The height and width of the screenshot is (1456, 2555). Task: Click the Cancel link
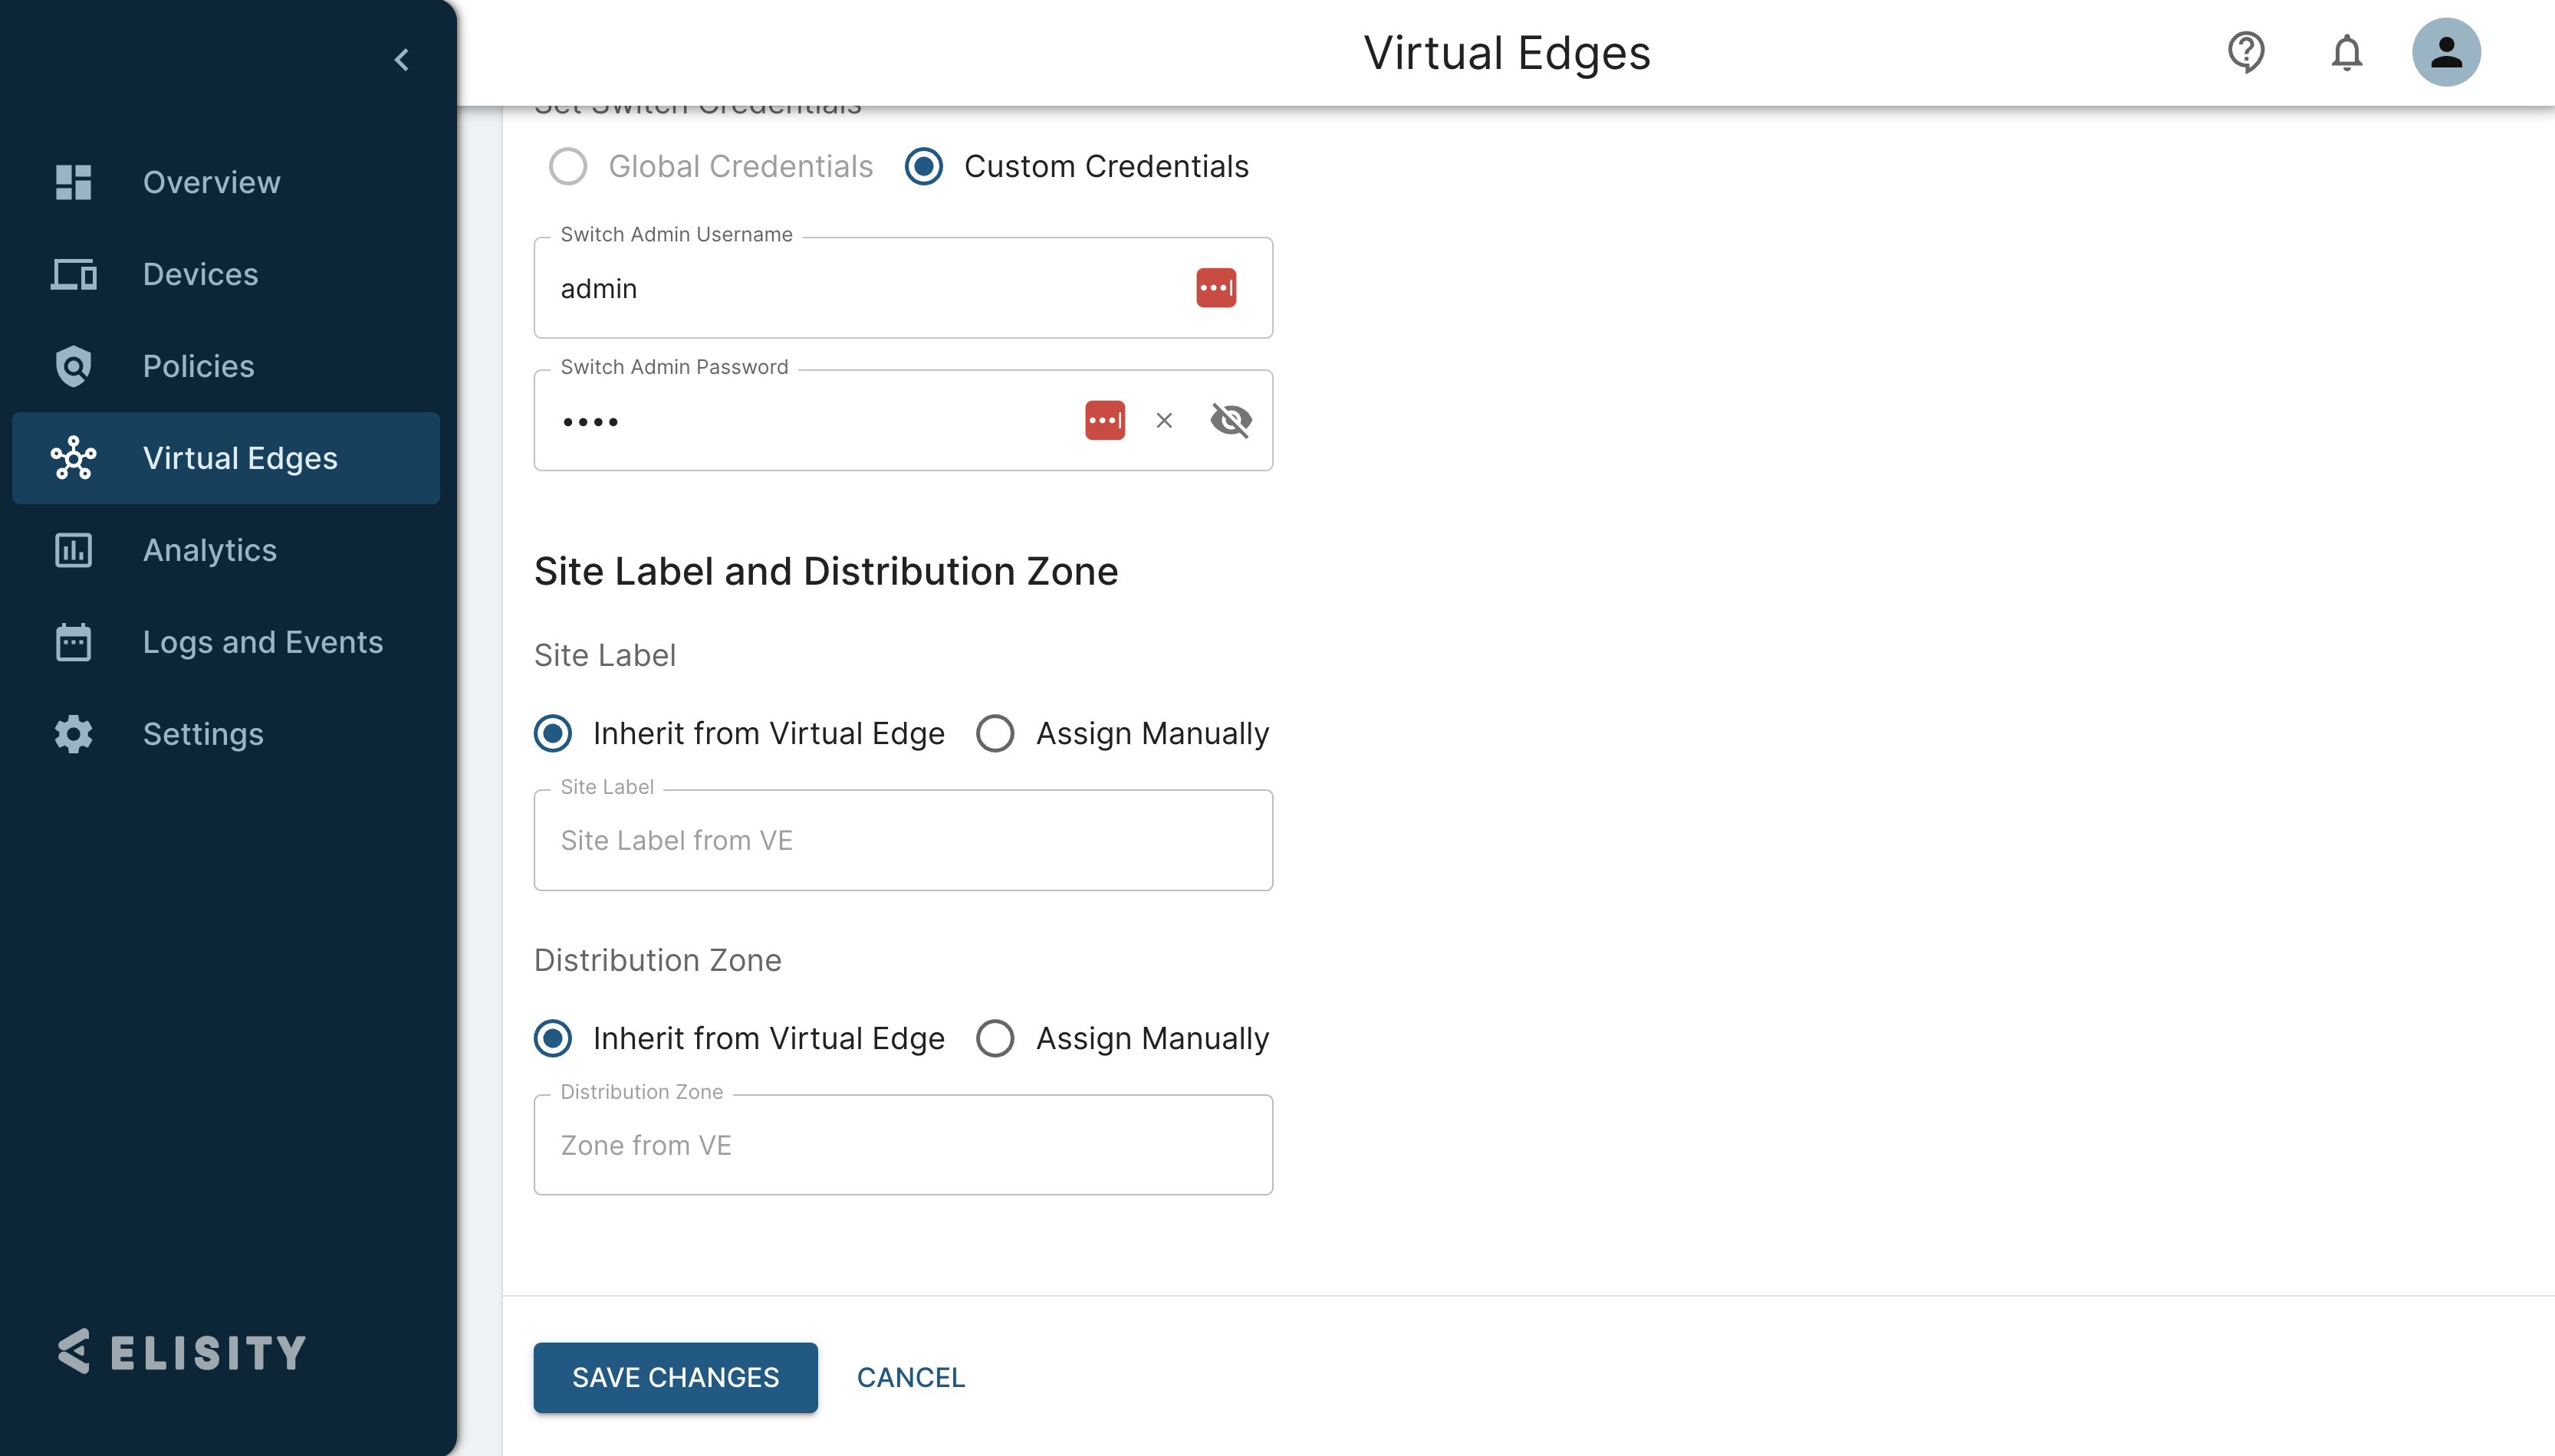[x=910, y=1377]
